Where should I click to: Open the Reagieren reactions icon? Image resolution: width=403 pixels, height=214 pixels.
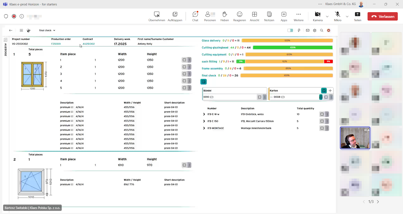click(x=239, y=16)
